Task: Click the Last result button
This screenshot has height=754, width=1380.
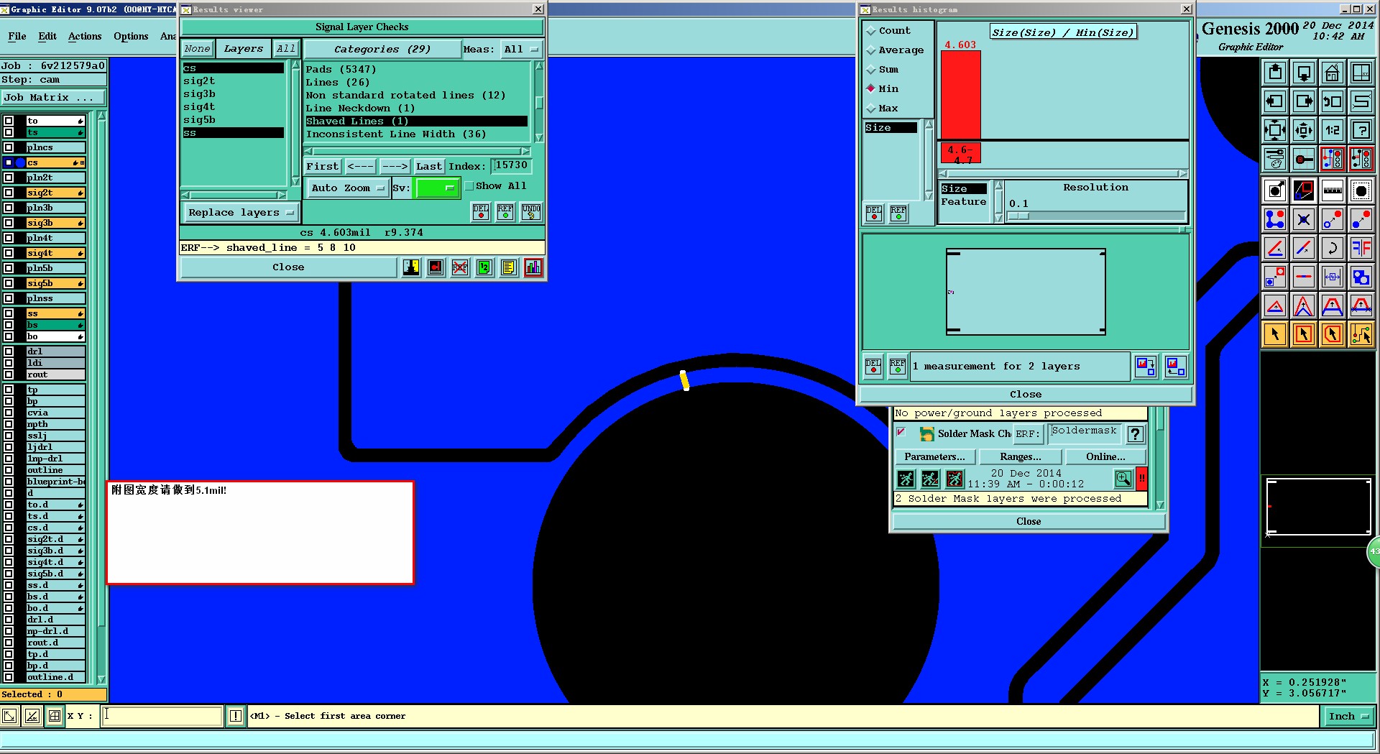Action: pos(429,167)
